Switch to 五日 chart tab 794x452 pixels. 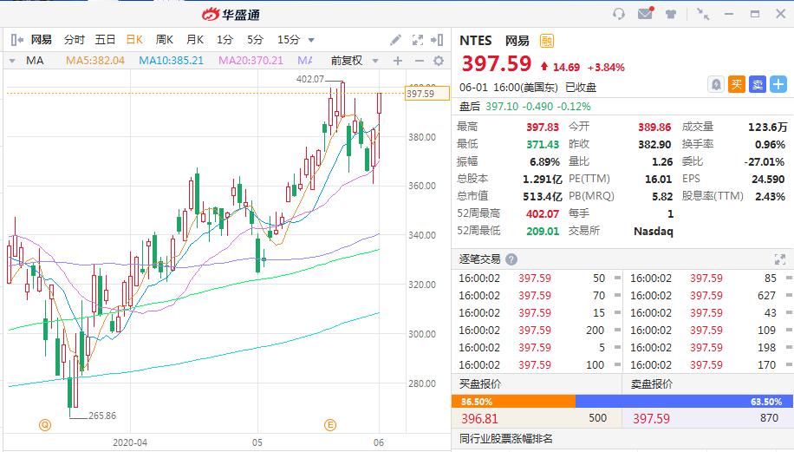(x=105, y=40)
